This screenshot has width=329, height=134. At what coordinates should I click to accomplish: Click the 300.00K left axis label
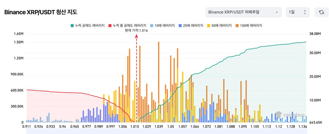click(17, 106)
